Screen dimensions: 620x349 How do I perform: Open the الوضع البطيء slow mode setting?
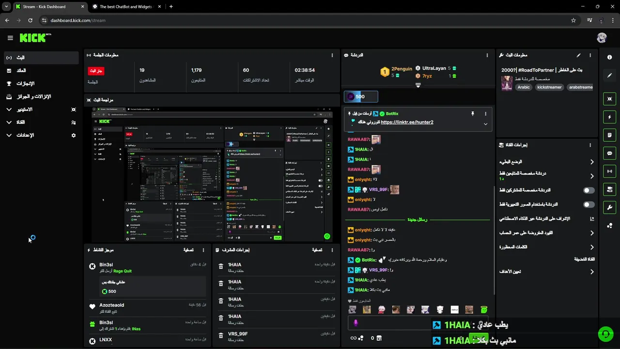coord(547,162)
